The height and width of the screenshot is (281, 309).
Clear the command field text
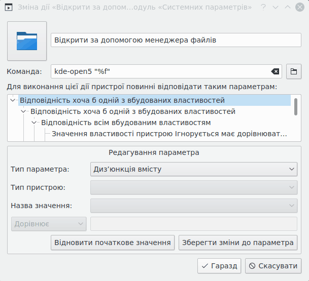[275, 71]
